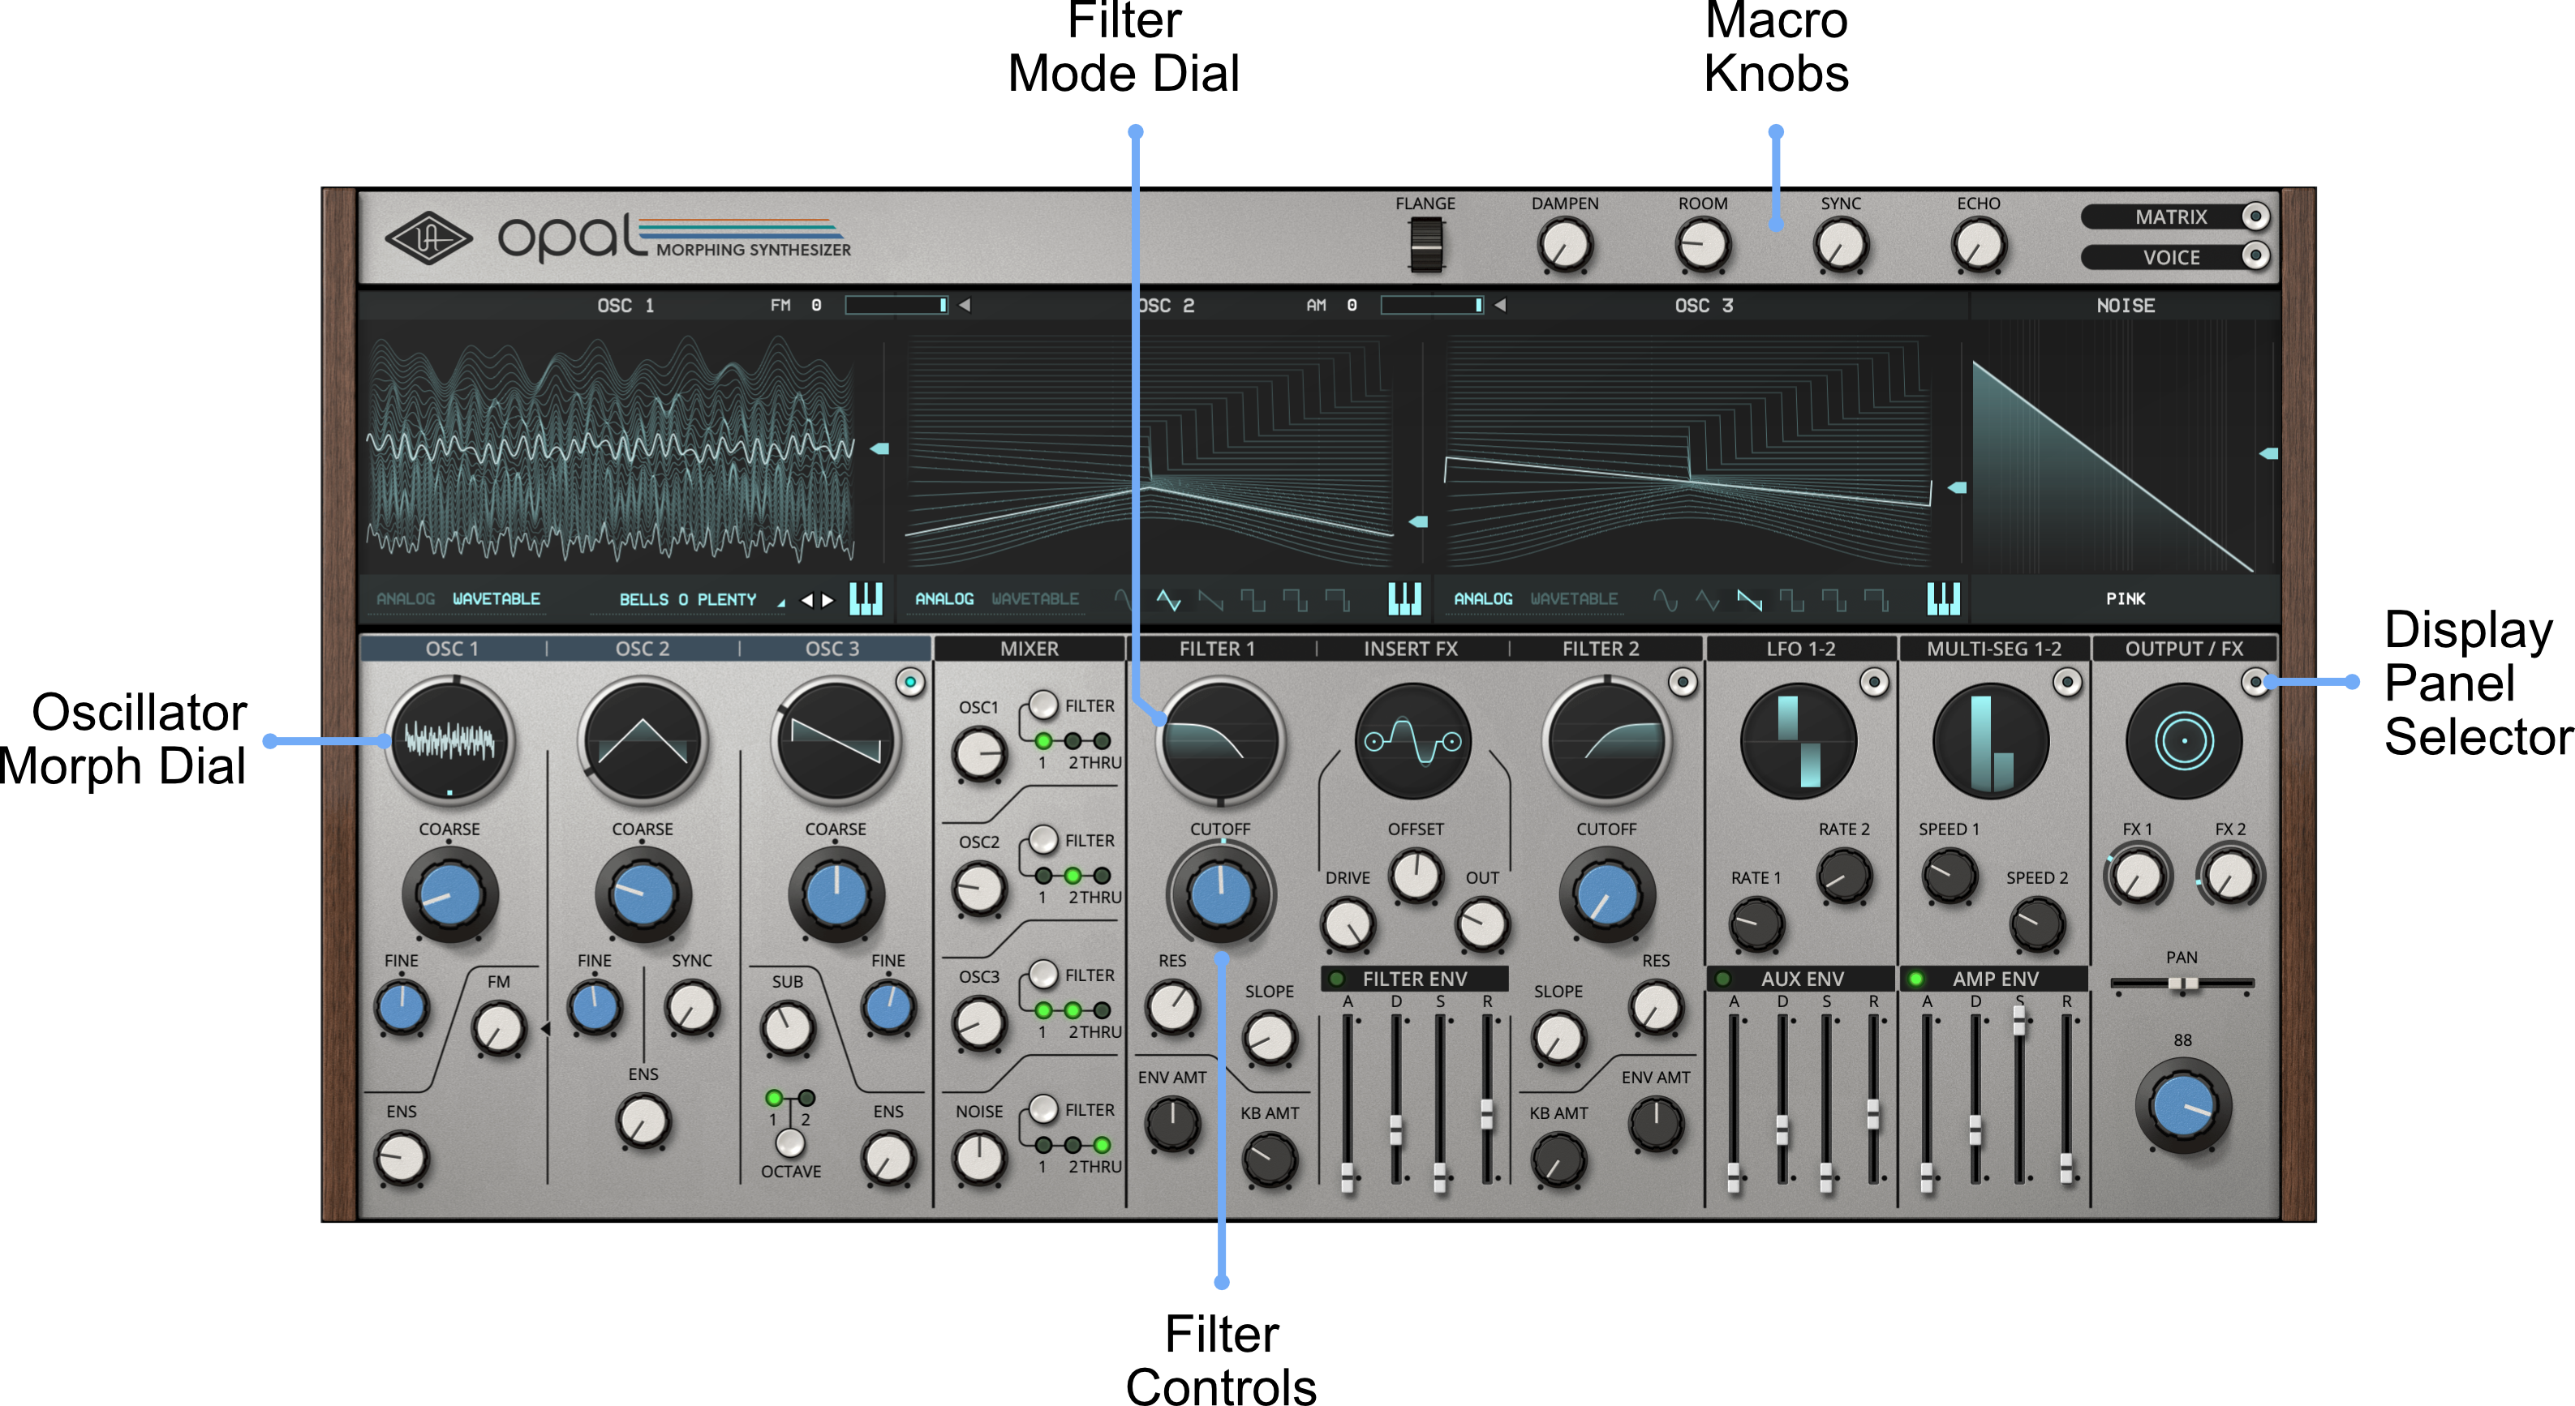Click the OSC 1 keyboard tracking piano icon
The image size is (2575, 1406).
point(866,598)
